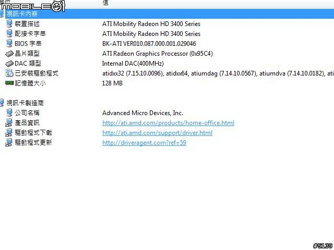Viewport: 334px width, 250px height.
Task: Click the monitor icon beside 裝置描述
Action: [x=9, y=24]
